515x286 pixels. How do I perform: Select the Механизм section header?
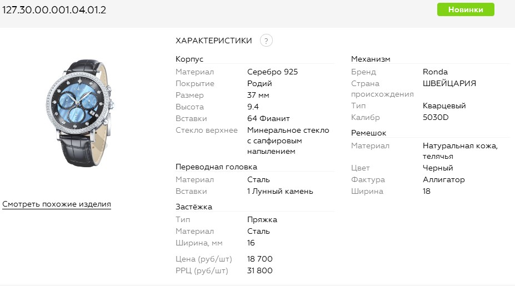[371, 59]
